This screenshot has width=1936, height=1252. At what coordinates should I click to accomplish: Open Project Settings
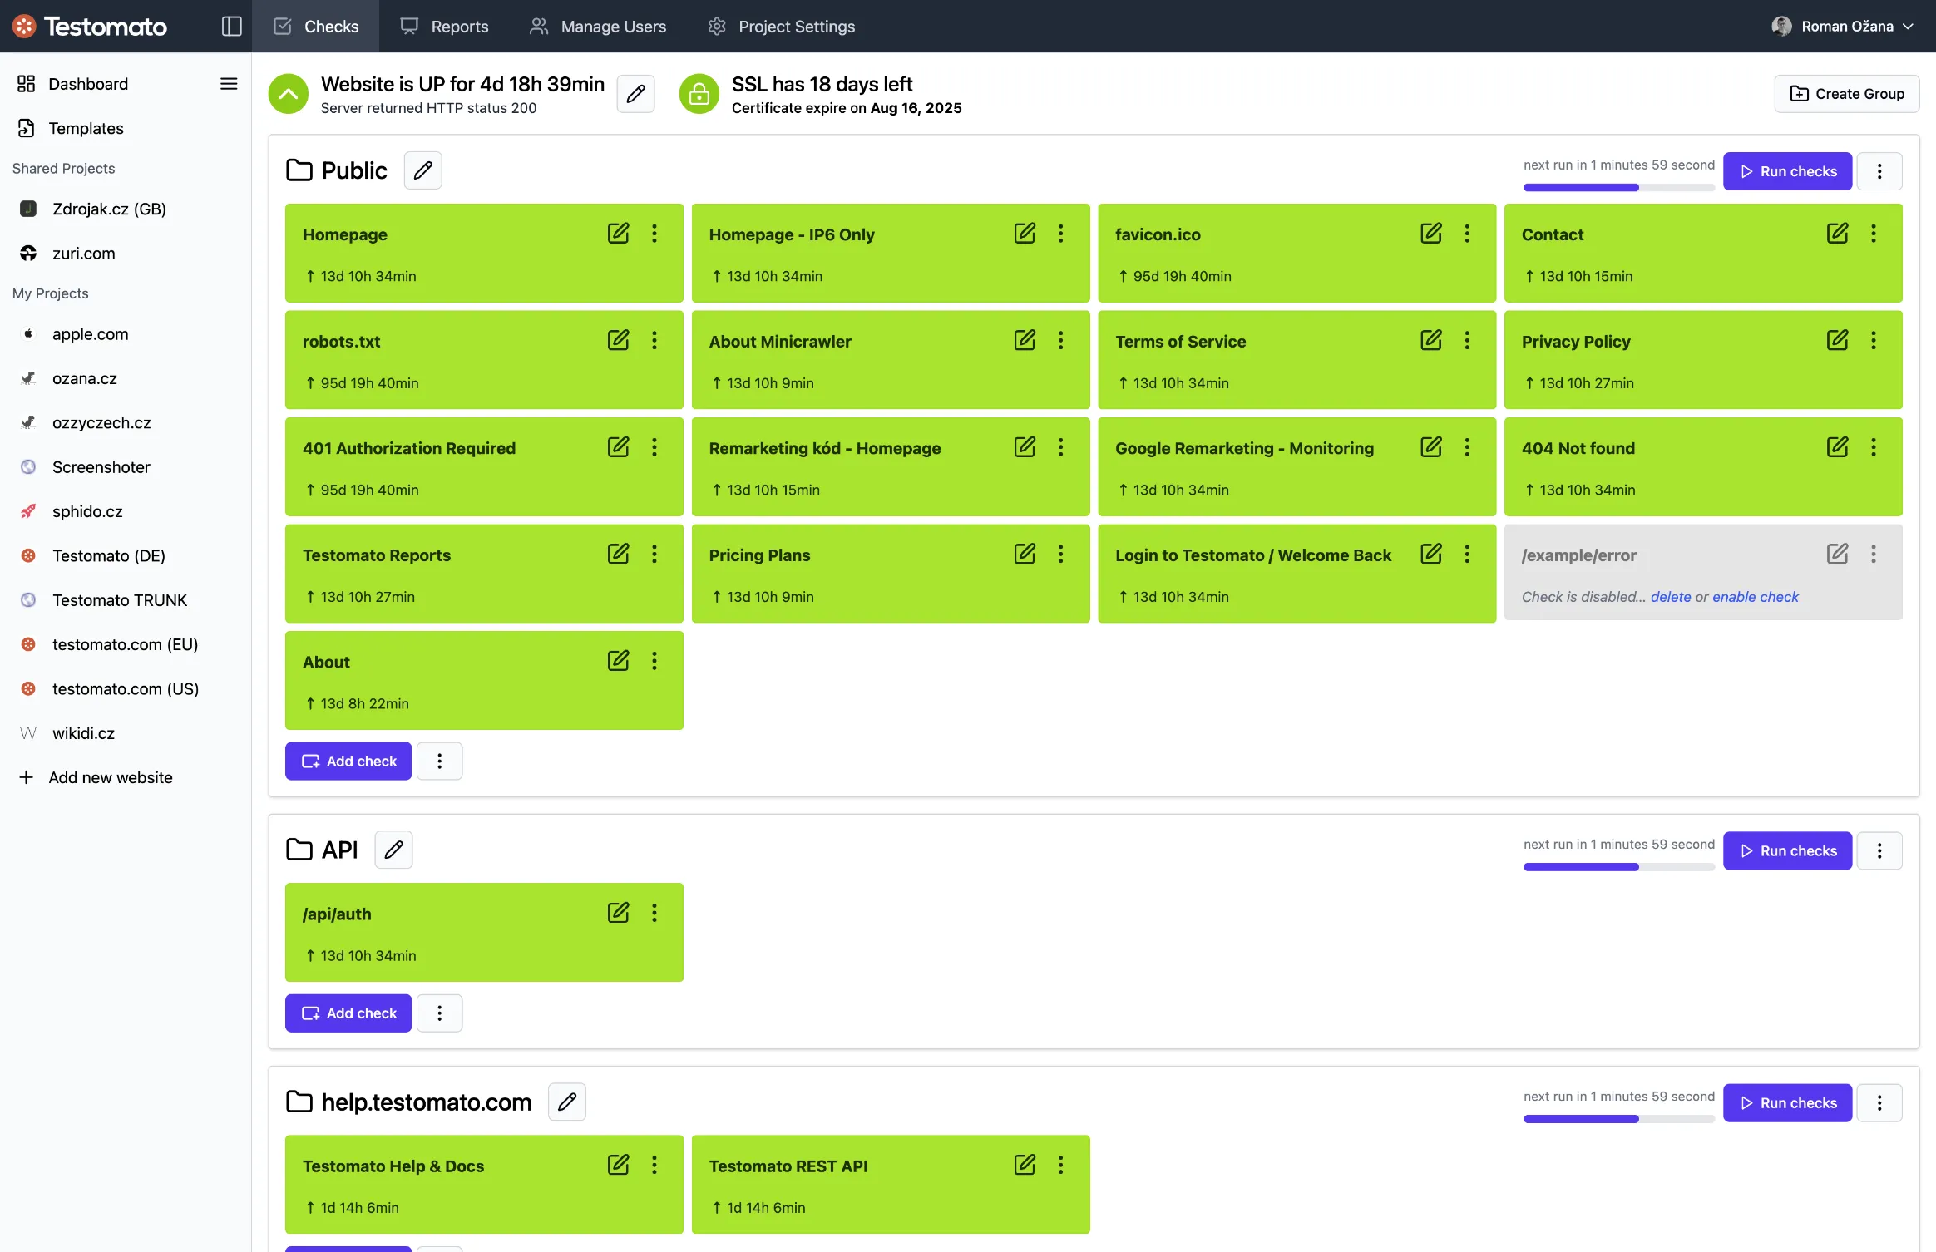point(779,26)
